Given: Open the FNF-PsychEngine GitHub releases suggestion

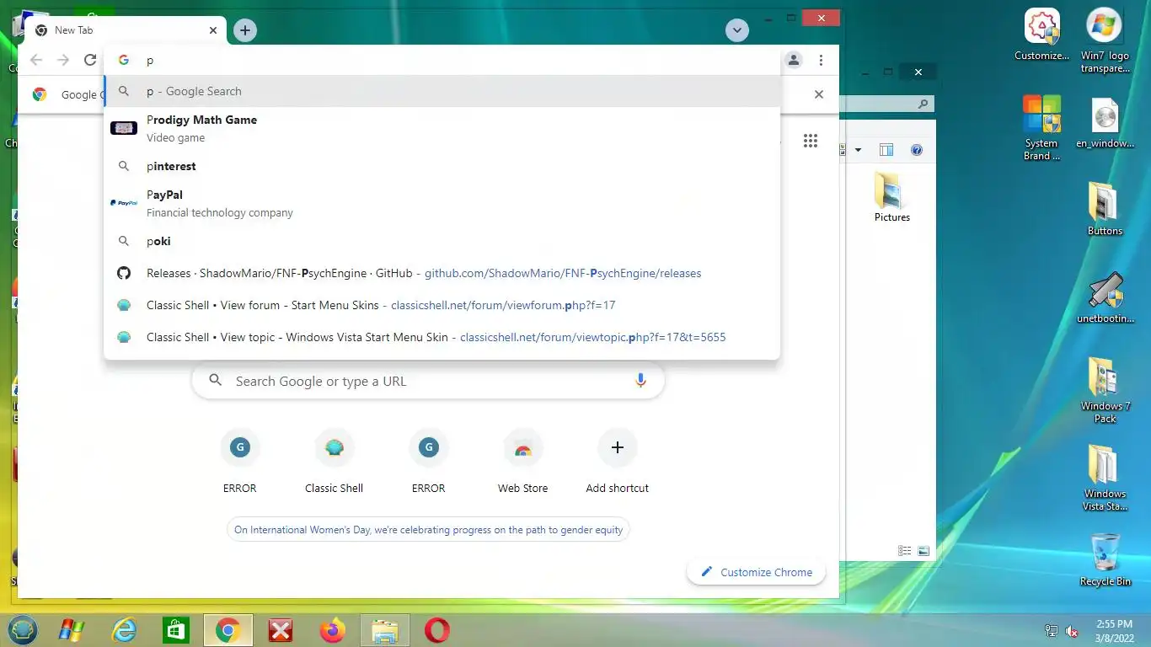Looking at the screenshot, I should coord(442,273).
